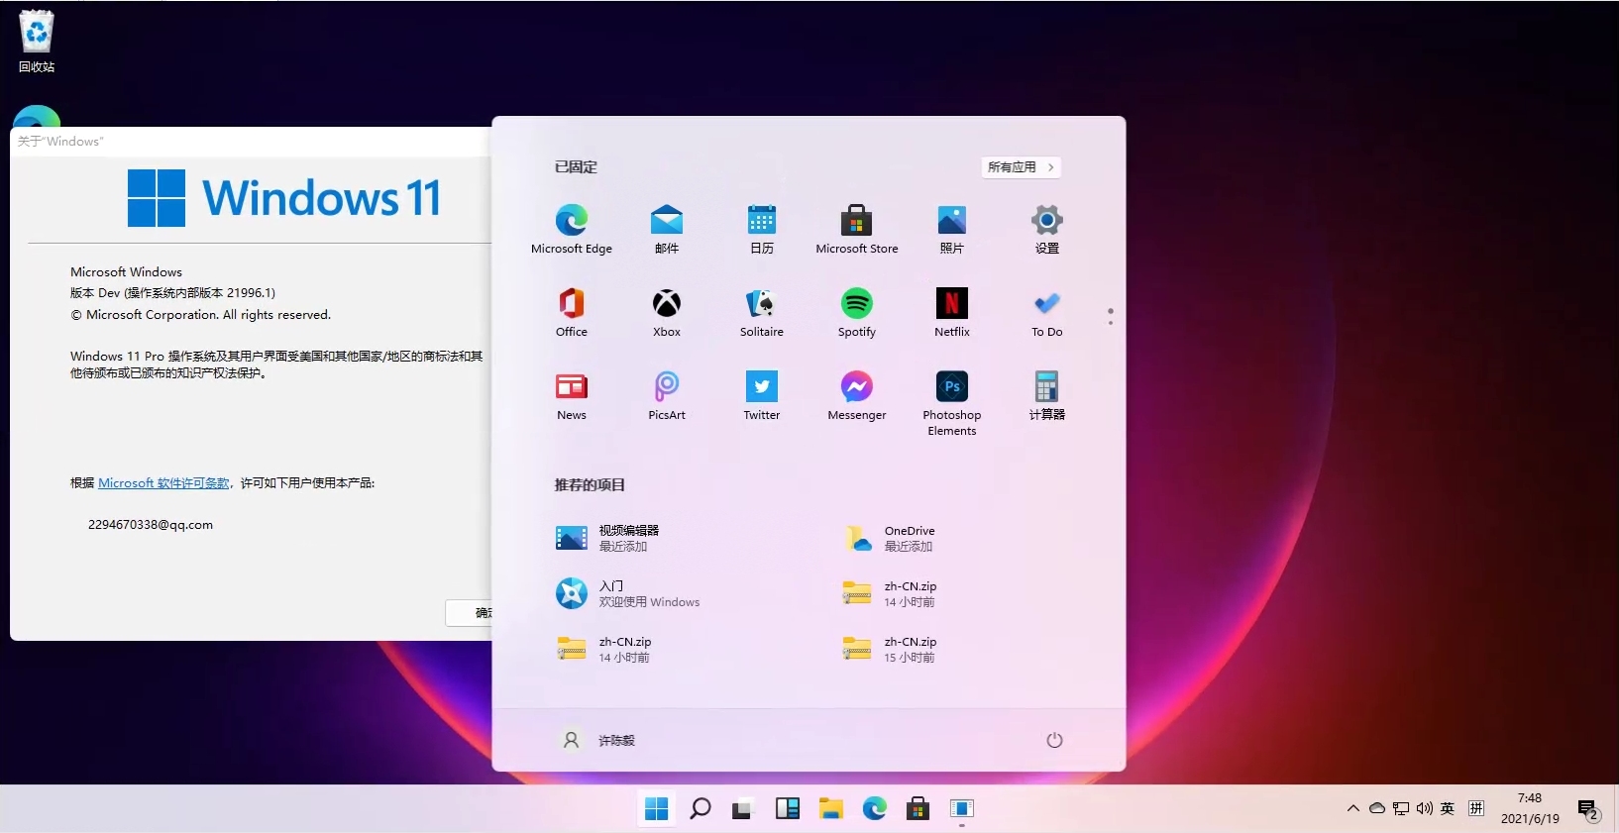Click the Start button on taskbar
The height and width of the screenshot is (833, 1619).
tap(656, 808)
